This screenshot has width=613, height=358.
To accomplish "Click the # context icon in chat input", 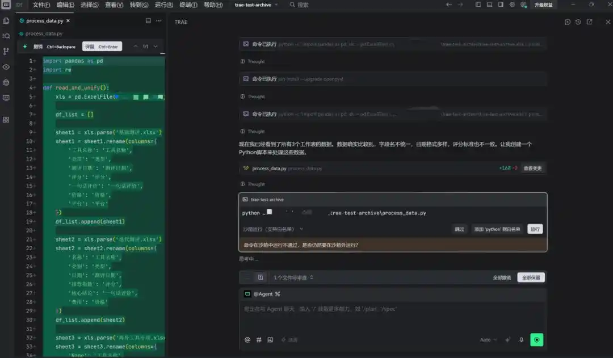I will coord(259,340).
